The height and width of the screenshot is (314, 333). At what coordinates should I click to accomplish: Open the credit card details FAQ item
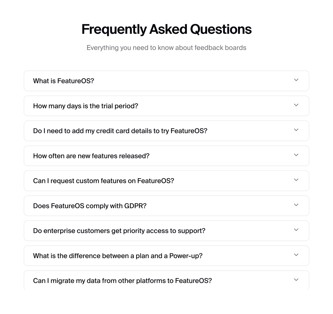pyautogui.click(x=167, y=131)
